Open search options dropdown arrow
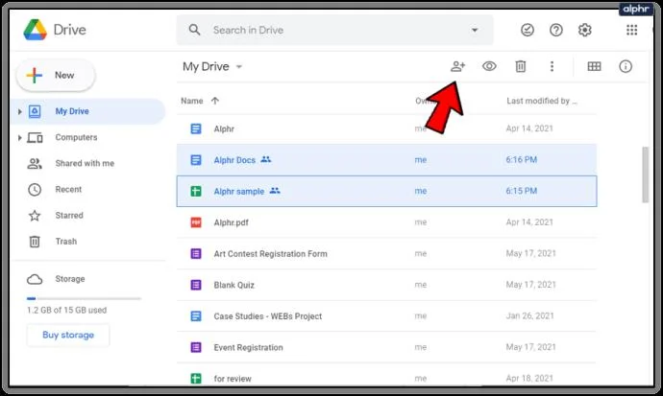Screen dimensions: 663x396 pos(475,30)
